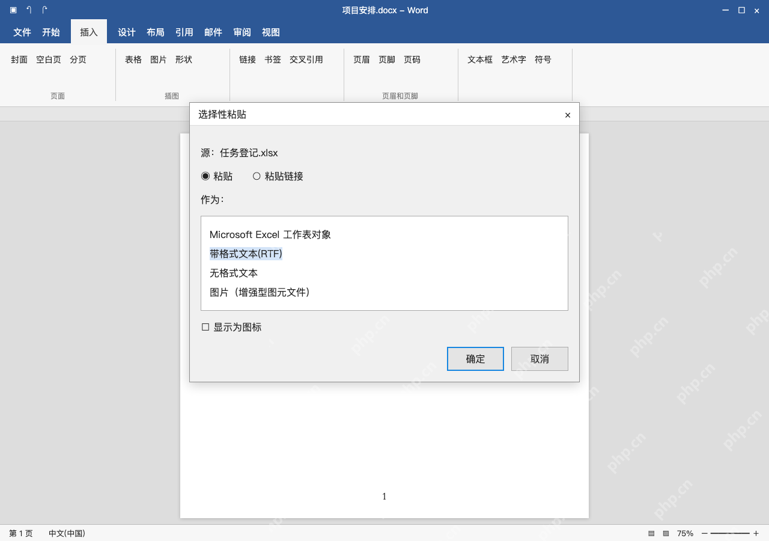This screenshot has width=769, height=541.
Task: Click the 表格 ribbon command
Action: 133,60
